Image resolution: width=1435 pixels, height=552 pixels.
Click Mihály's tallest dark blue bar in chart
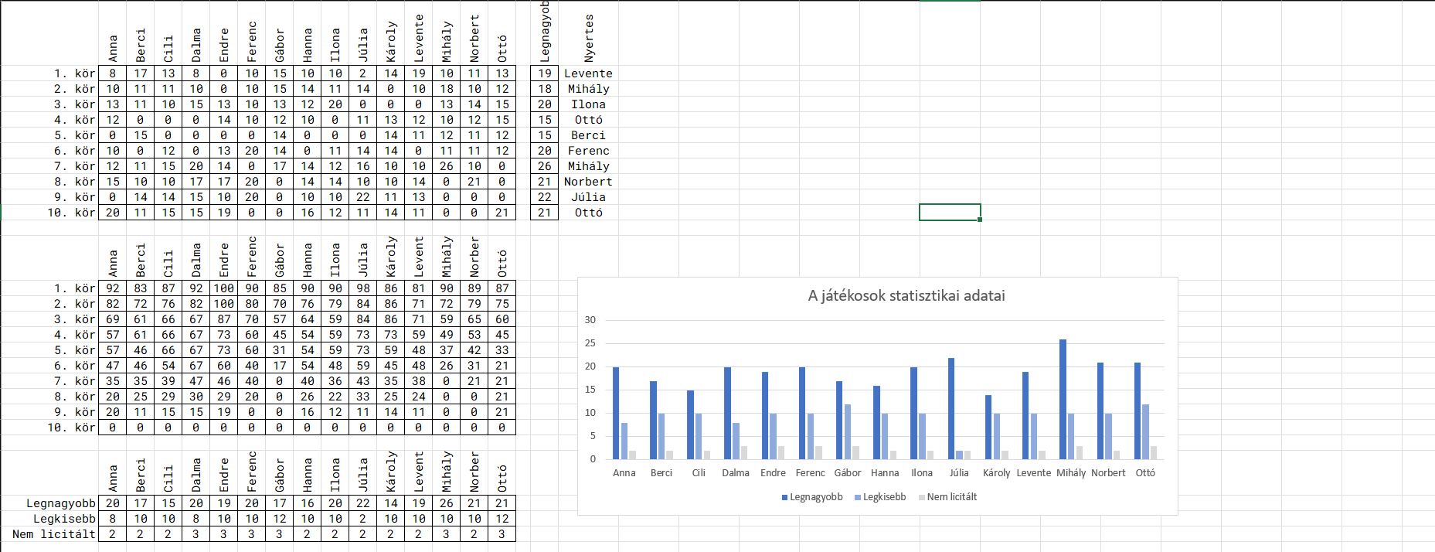(x=1063, y=399)
